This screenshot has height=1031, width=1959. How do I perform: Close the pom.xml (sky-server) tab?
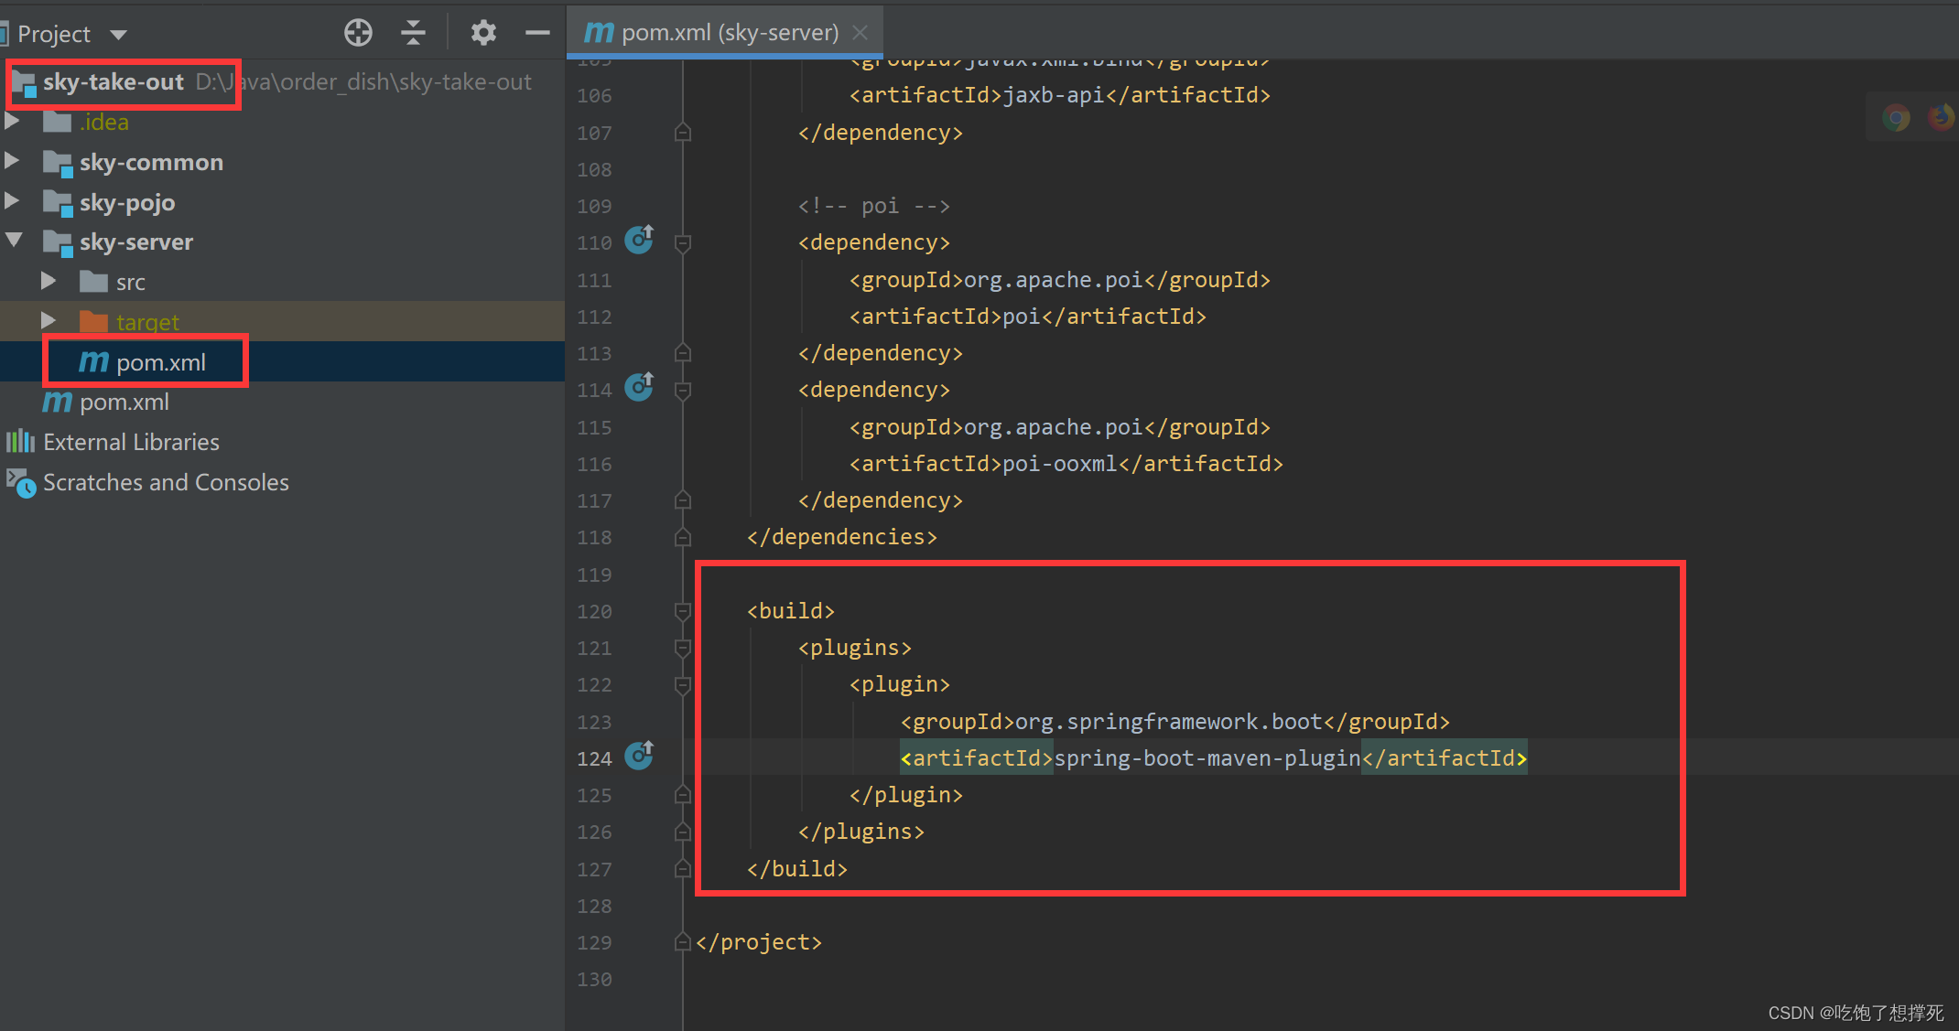[860, 33]
